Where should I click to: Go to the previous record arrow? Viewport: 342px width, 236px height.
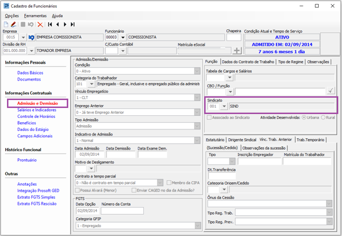58,24
